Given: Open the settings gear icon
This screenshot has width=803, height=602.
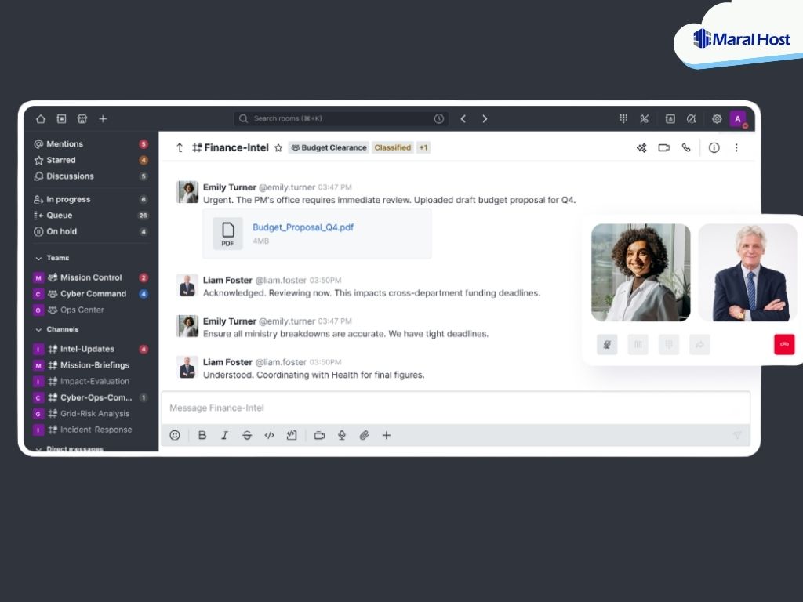Looking at the screenshot, I should point(717,119).
